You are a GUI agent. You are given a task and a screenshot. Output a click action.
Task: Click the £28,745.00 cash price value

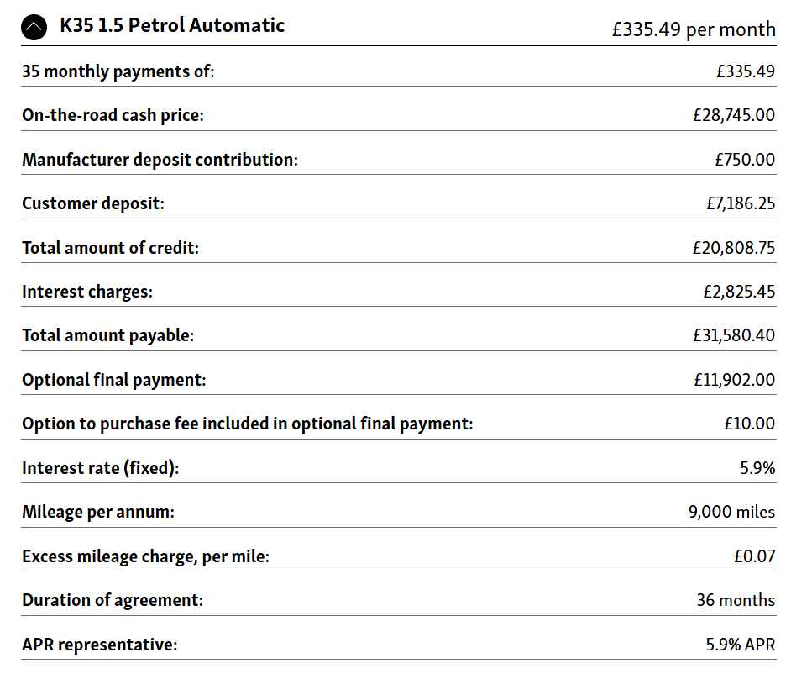(x=728, y=115)
